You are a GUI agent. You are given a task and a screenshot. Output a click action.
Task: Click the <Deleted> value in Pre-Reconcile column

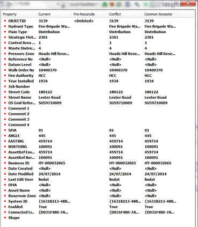84,21
